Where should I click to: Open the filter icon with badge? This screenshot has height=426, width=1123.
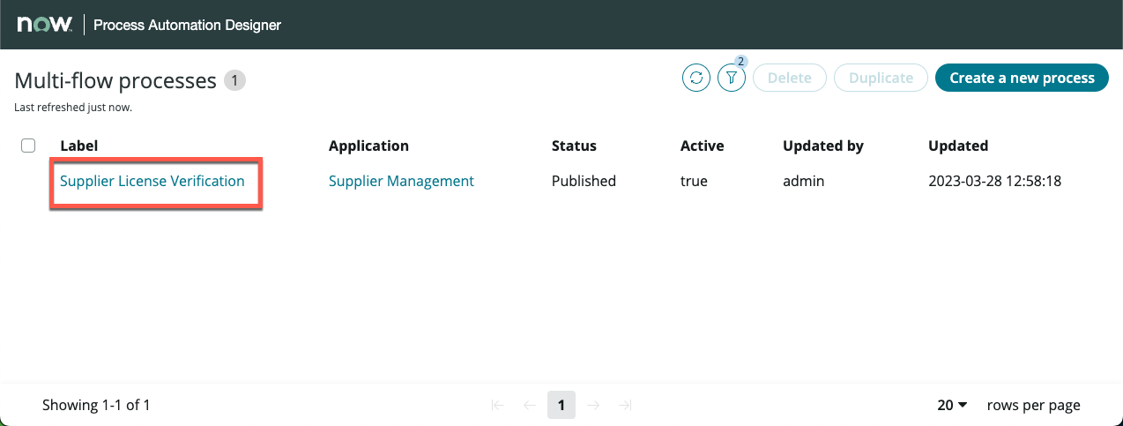732,78
